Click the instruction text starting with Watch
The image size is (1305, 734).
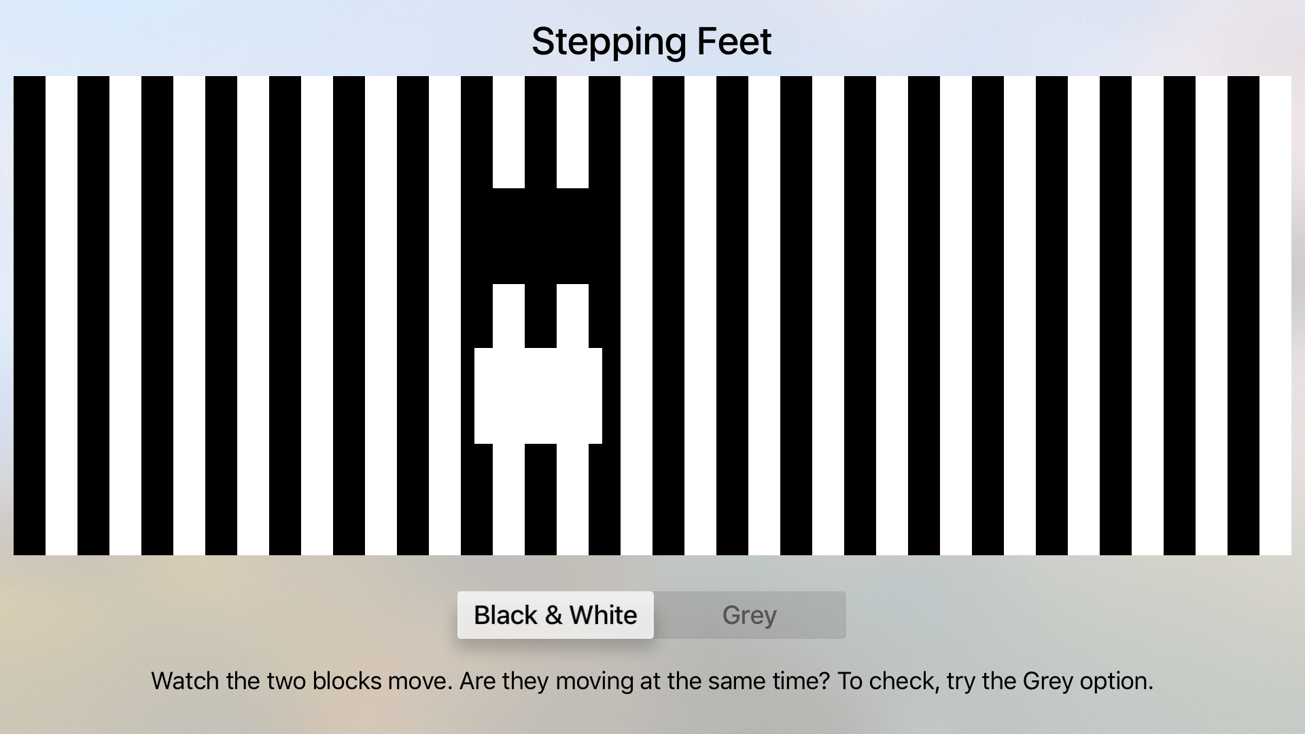tap(652, 681)
